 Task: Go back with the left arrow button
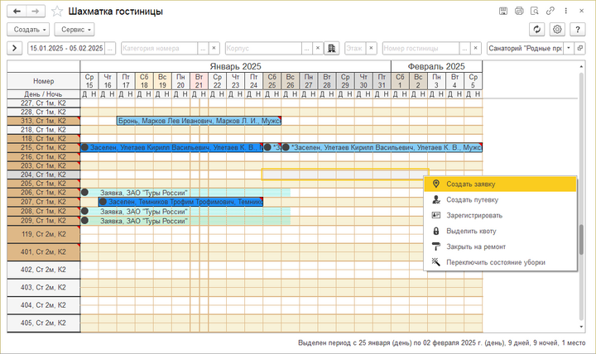point(17,11)
